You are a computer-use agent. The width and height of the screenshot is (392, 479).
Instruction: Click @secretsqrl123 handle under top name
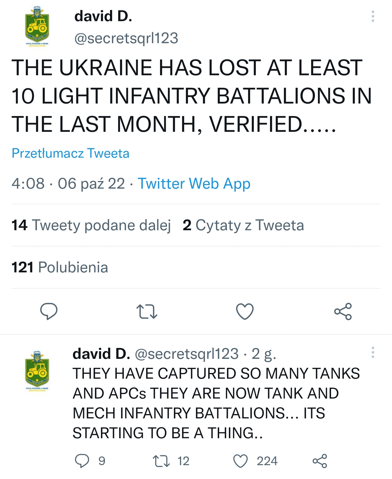pos(126,38)
